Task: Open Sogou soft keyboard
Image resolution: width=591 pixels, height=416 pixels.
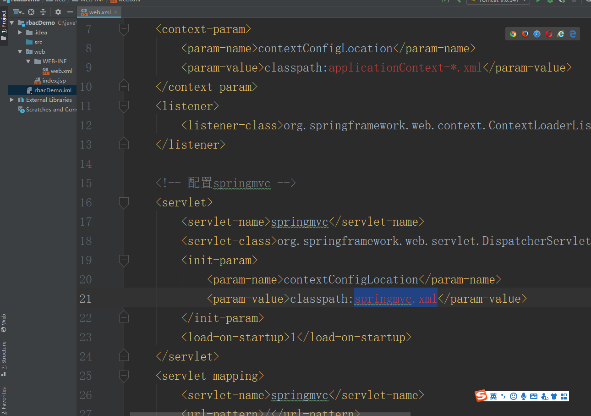Action: 534,396
